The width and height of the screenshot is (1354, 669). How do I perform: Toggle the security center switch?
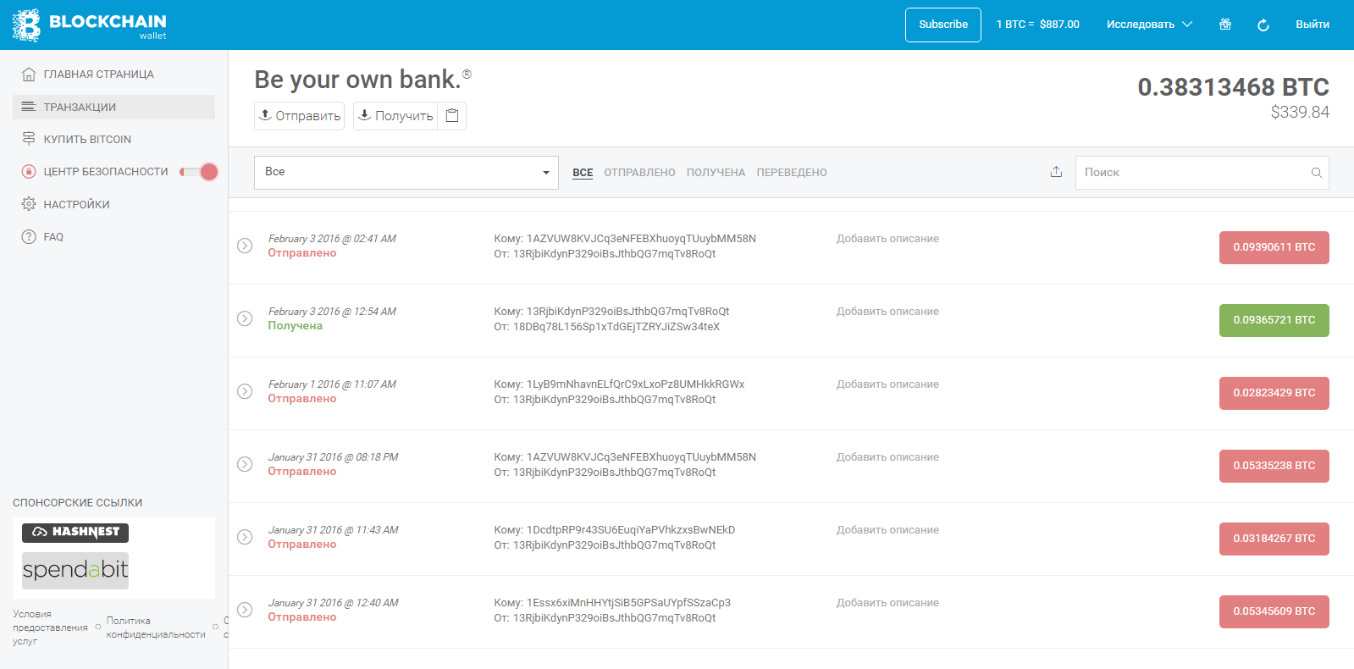[200, 172]
